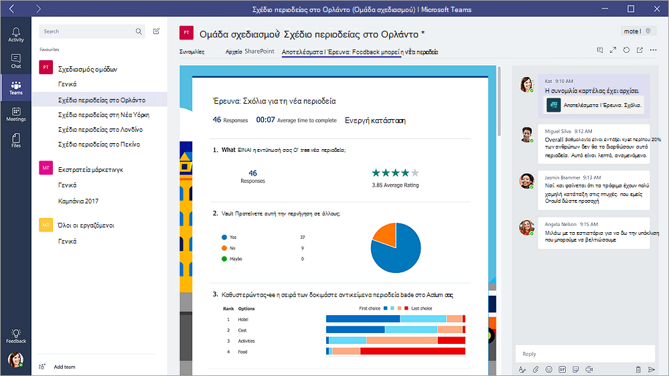Attach a file with paperclip icon
Screen dimensions: 669x376
click(x=536, y=369)
